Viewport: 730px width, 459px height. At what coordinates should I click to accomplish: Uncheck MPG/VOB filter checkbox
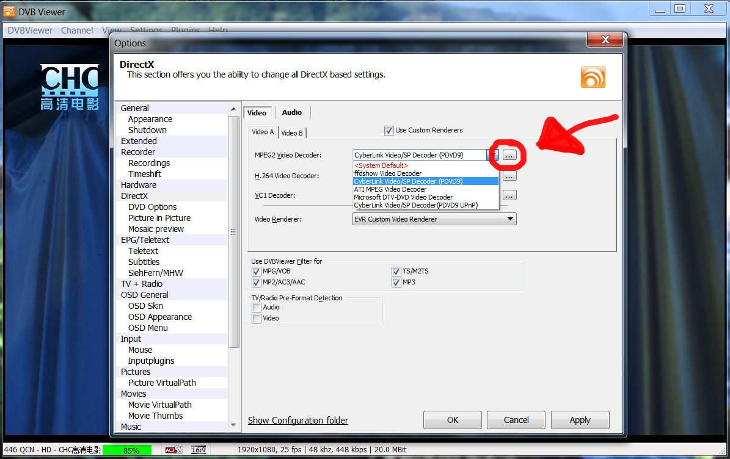click(x=256, y=272)
